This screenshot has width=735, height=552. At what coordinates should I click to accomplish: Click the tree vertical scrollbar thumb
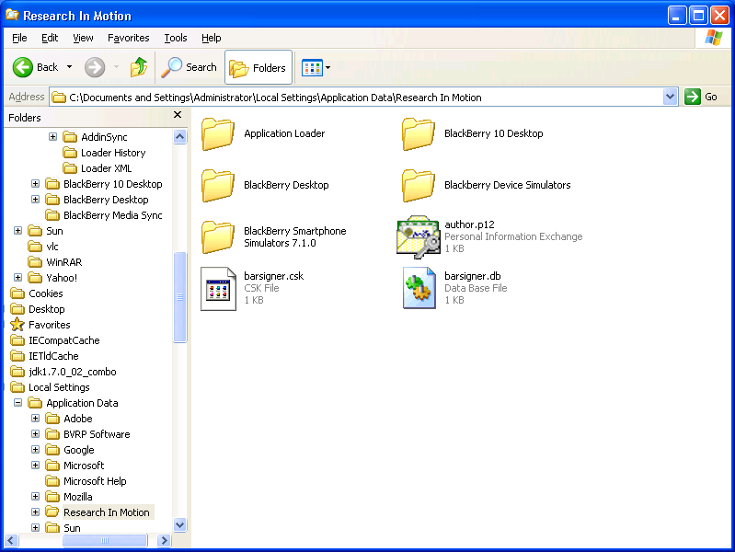(180, 297)
